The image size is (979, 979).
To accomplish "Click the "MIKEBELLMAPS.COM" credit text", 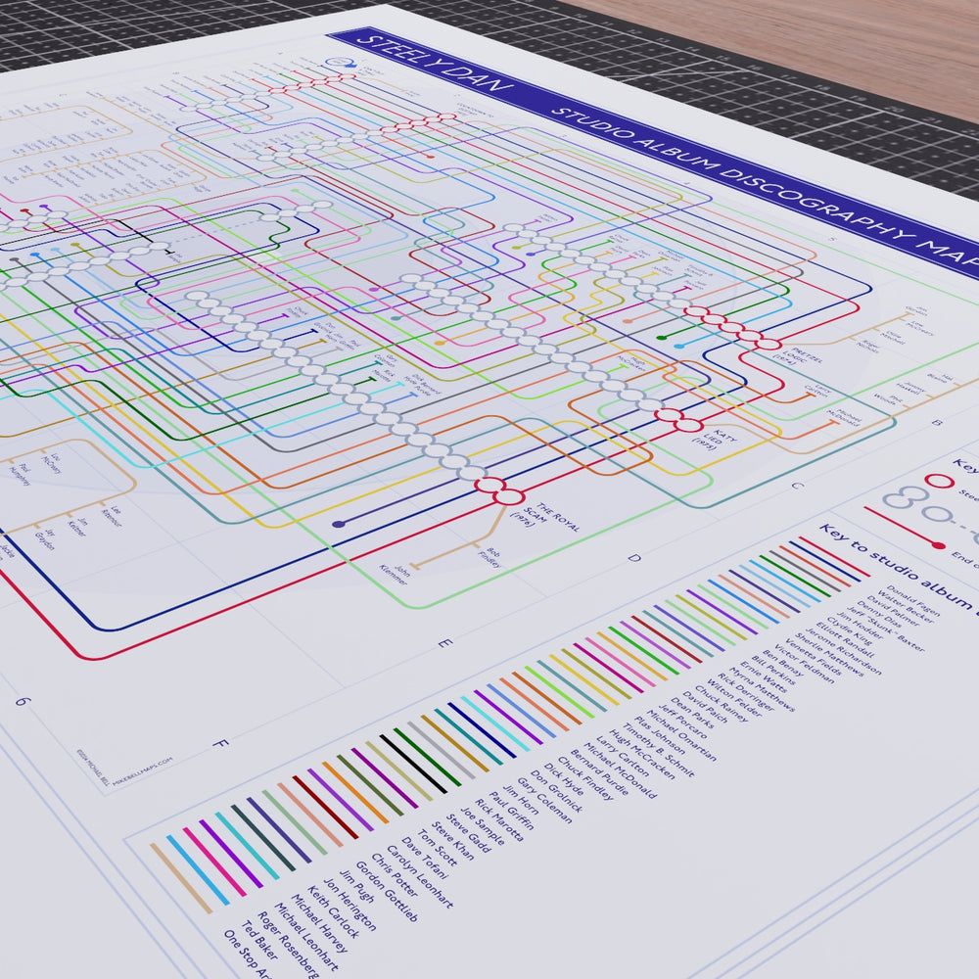I will point(143,770).
